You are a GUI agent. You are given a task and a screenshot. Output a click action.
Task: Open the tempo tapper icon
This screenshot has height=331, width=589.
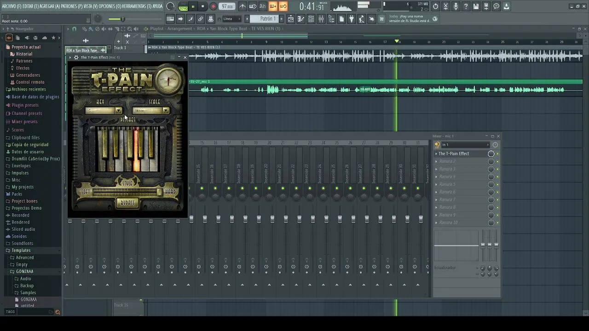point(361,19)
